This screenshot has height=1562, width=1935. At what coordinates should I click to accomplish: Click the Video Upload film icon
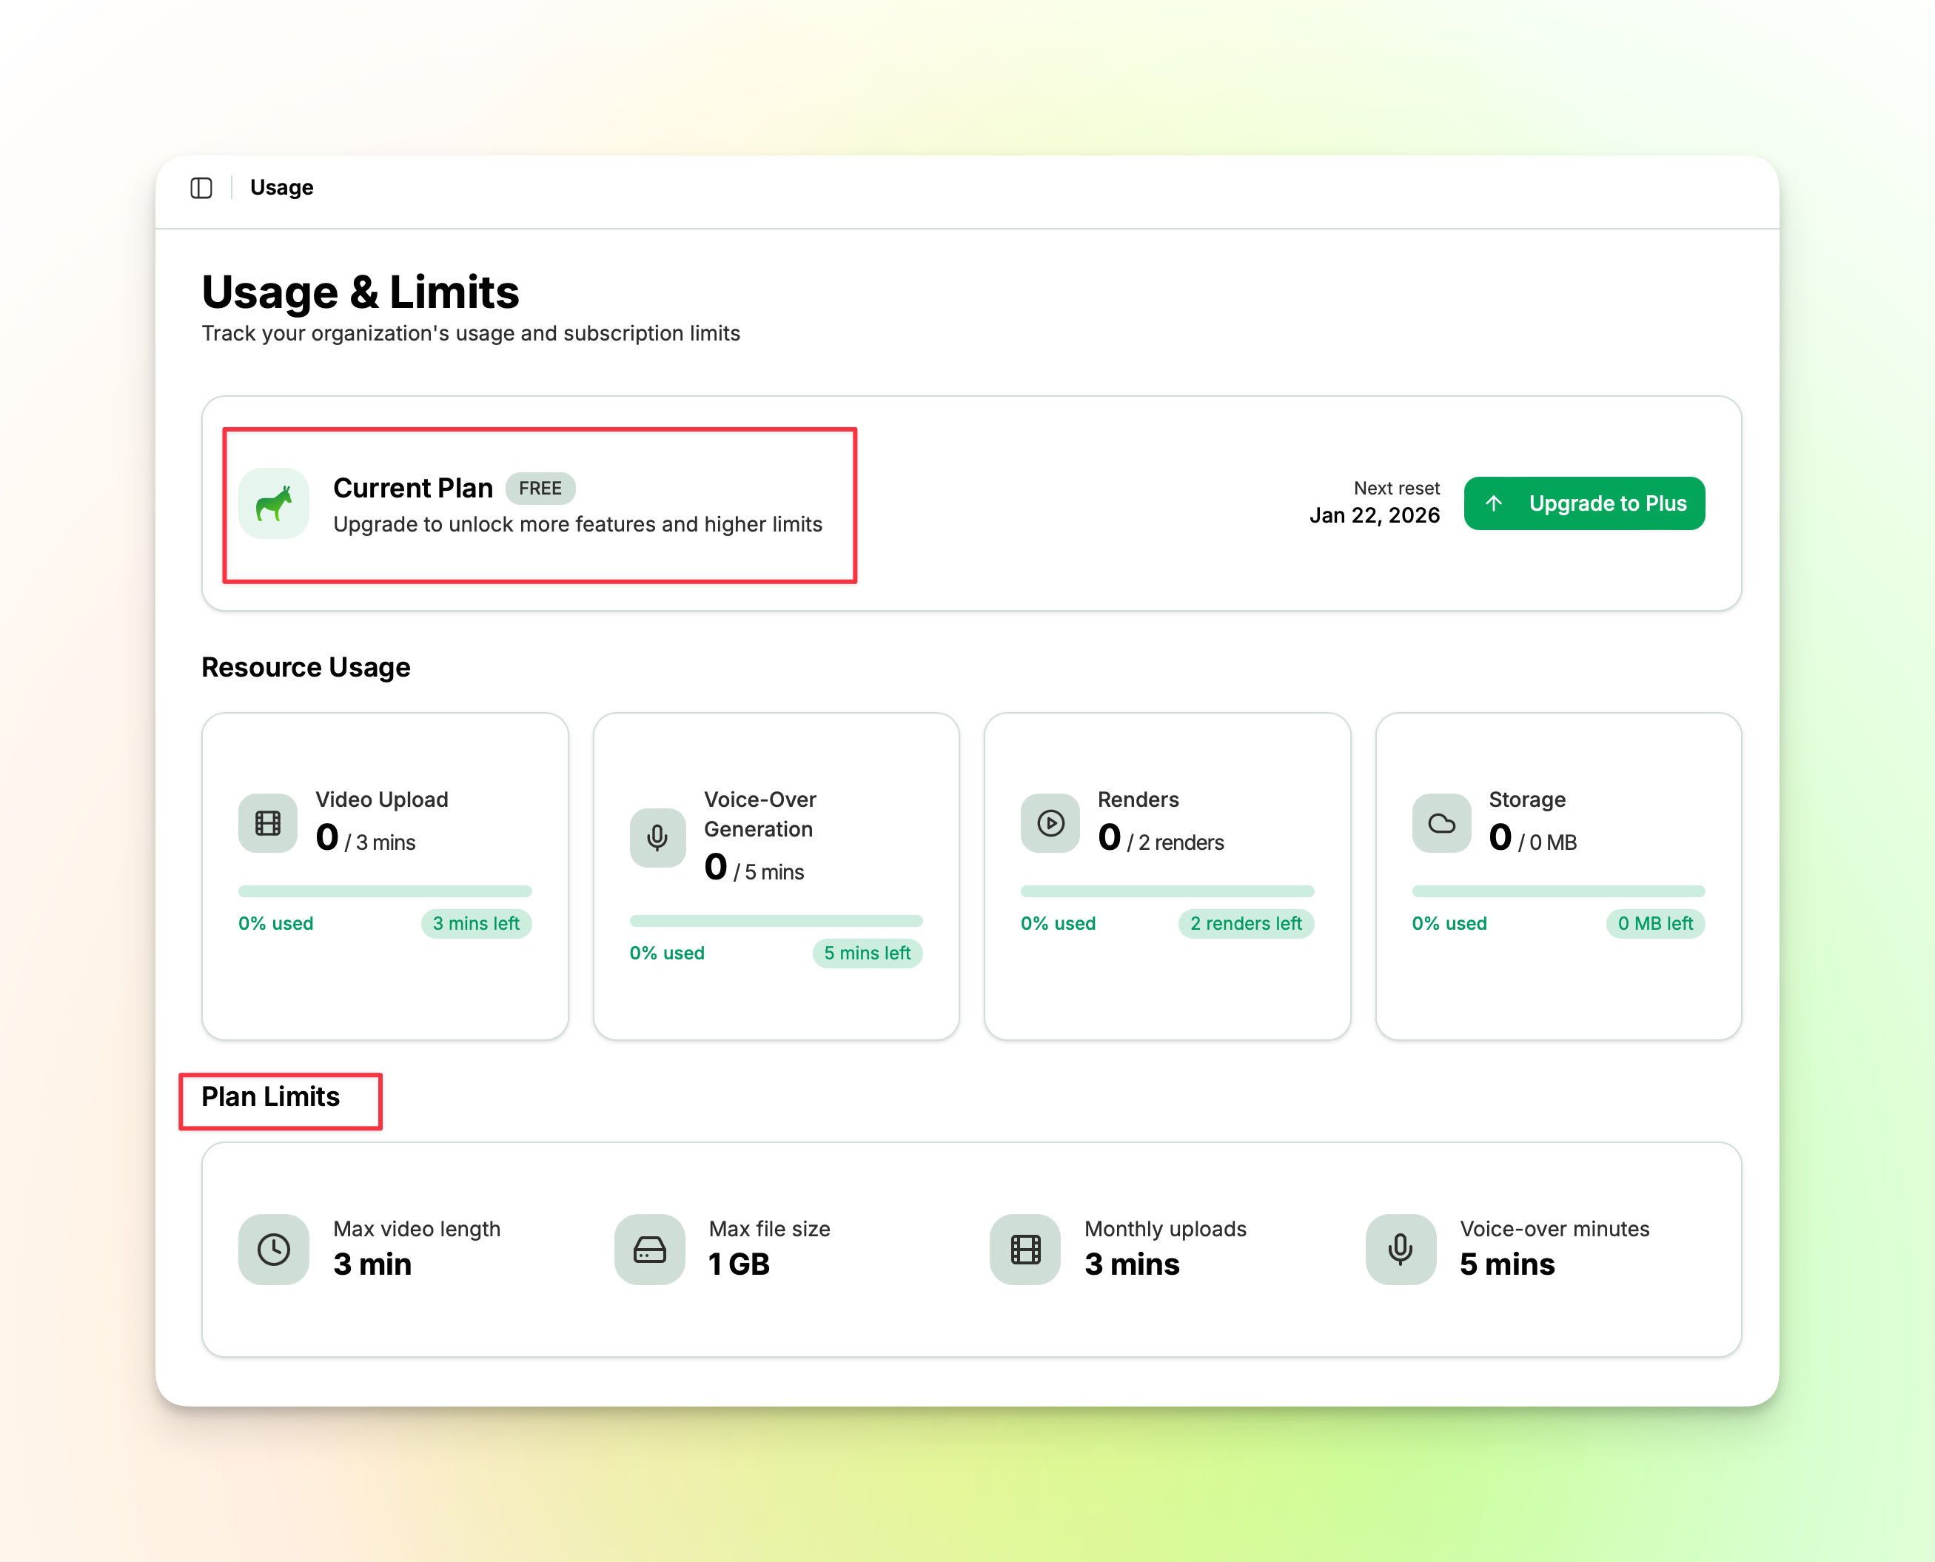(x=268, y=823)
